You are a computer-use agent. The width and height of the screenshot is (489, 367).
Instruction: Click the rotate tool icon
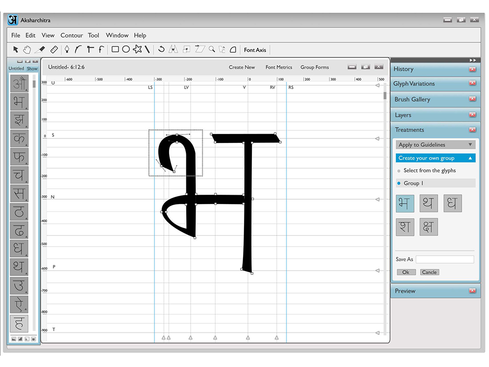pyautogui.click(x=161, y=49)
